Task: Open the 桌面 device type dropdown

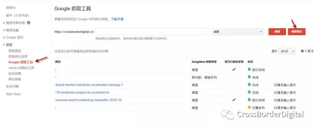Action: tap(238, 32)
